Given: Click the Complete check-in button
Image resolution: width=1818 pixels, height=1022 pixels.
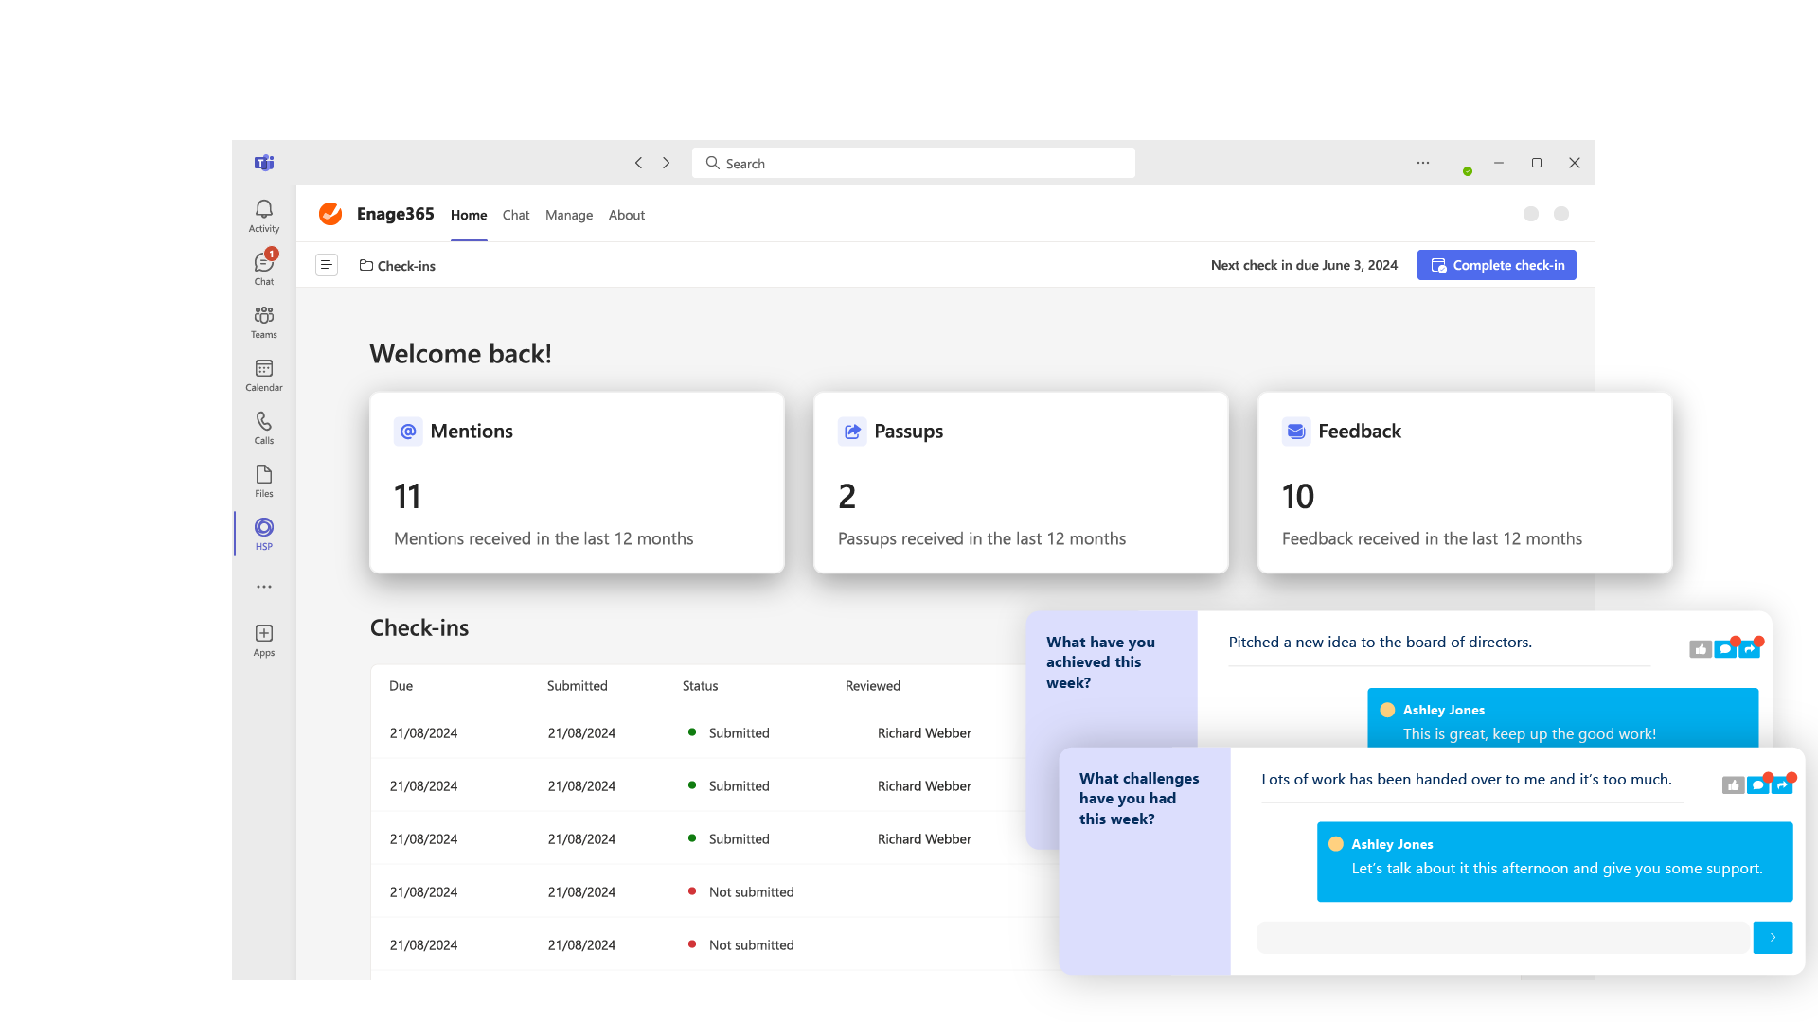Looking at the screenshot, I should point(1496,265).
